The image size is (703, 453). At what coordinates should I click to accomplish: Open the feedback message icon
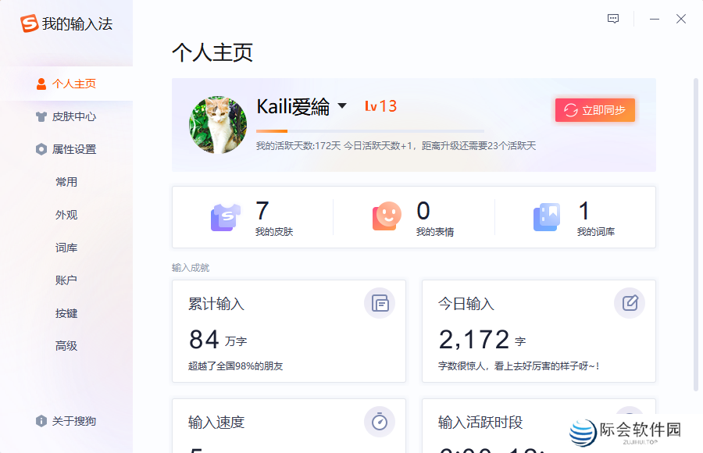coord(612,19)
